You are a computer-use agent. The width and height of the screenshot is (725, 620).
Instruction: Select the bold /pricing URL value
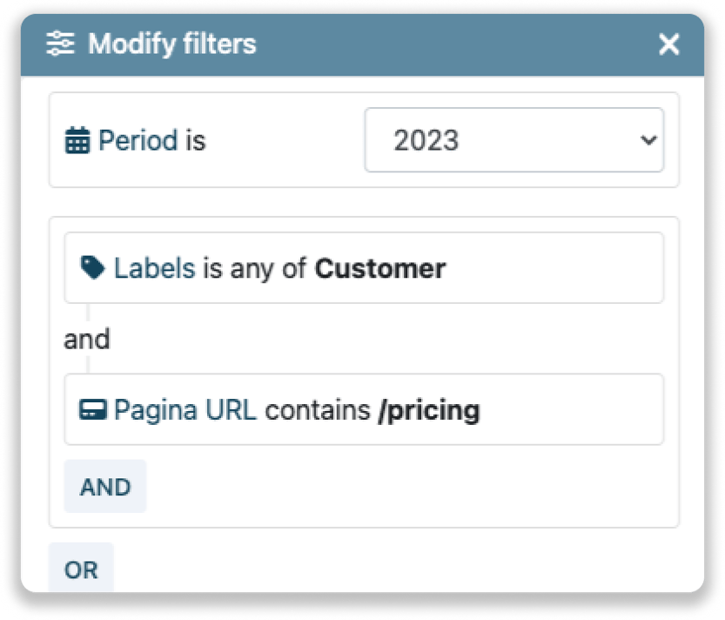[x=429, y=410]
